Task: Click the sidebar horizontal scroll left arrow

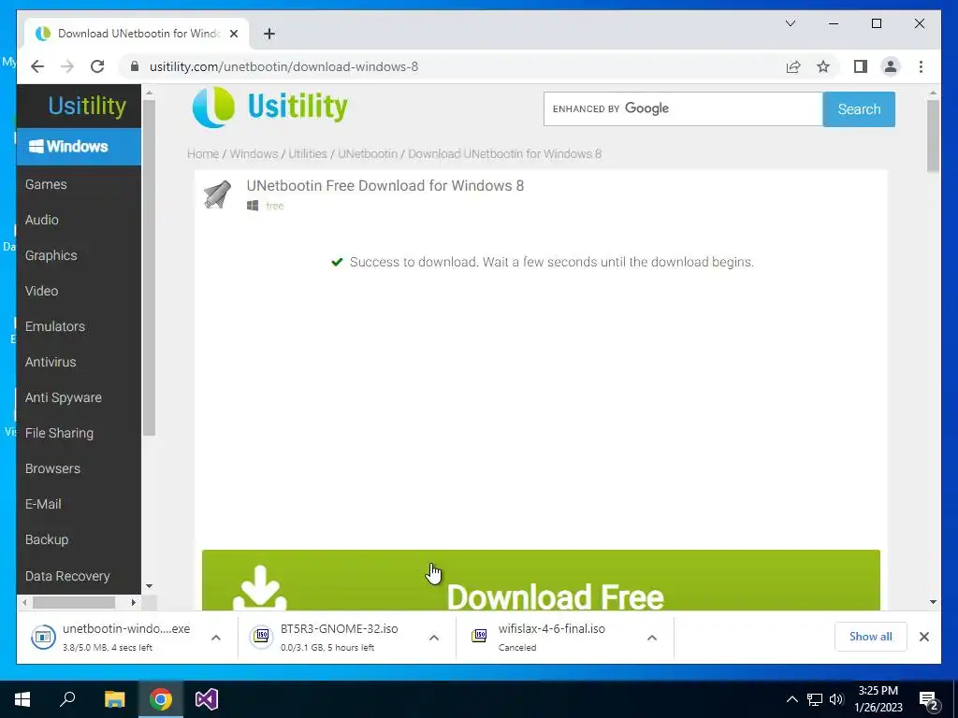Action: 24,603
